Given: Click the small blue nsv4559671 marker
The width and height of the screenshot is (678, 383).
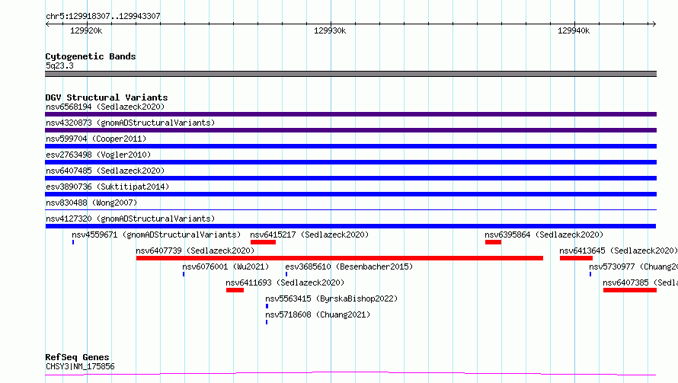Looking at the screenshot, I should pyautogui.click(x=73, y=242).
